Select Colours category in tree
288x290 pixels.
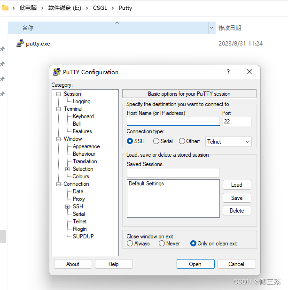[x=81, y=176]
